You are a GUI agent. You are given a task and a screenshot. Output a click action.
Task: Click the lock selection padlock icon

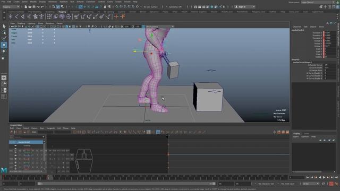[105, 7]
